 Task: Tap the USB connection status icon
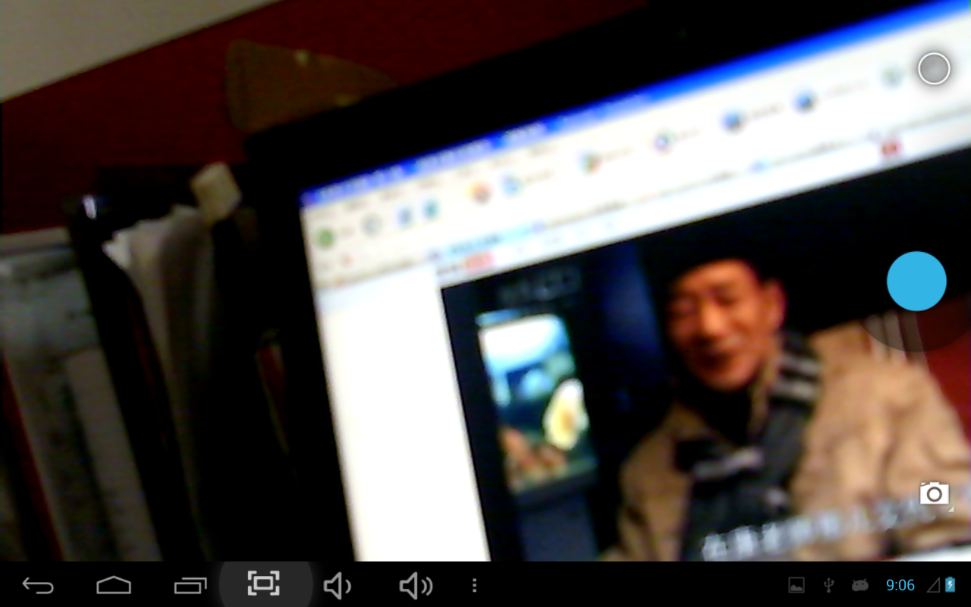pyautogui.click(x=829, y=585)
